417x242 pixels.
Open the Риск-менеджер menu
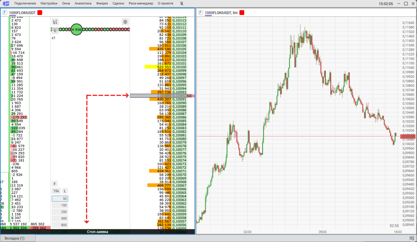(x=141, y=3)
